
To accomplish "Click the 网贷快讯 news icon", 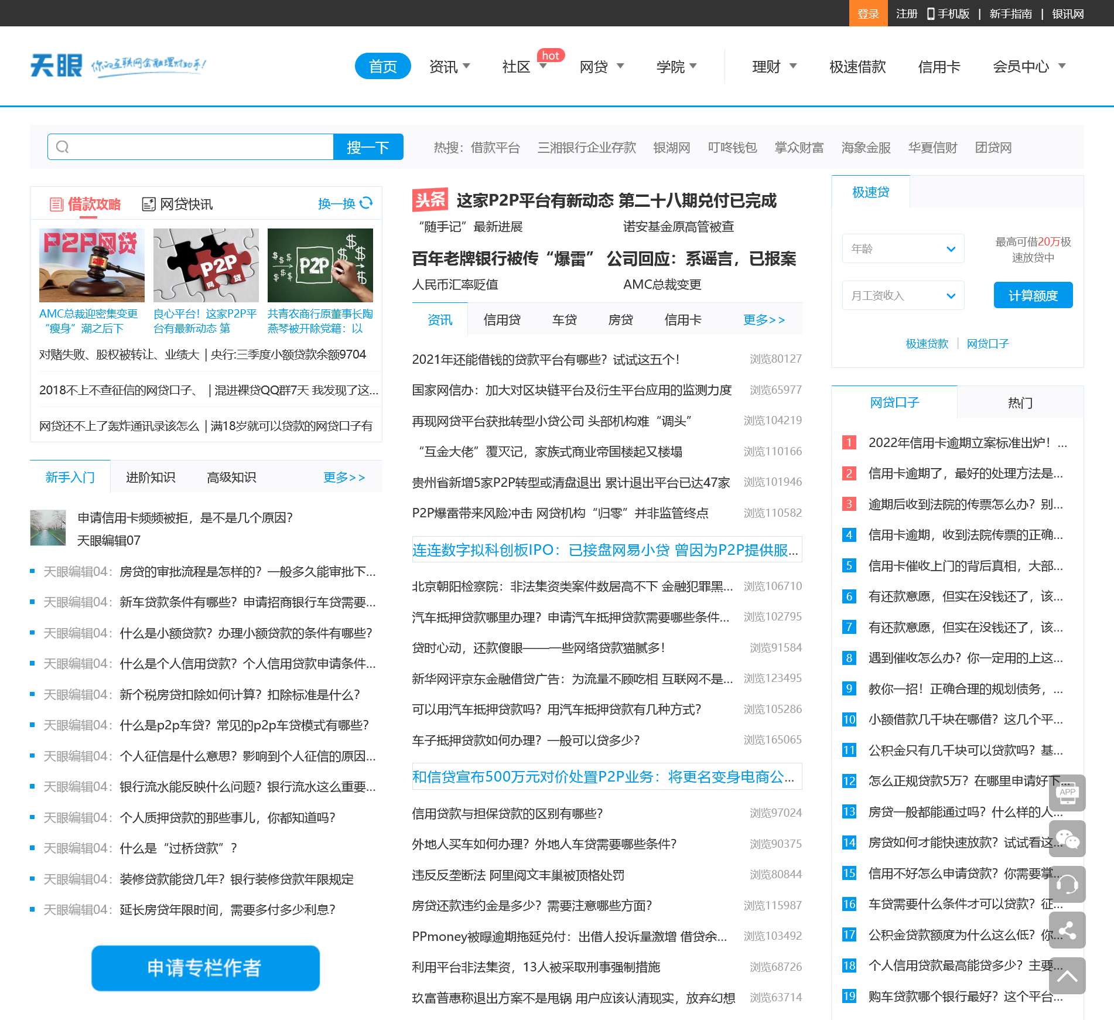I will [149, 204].
